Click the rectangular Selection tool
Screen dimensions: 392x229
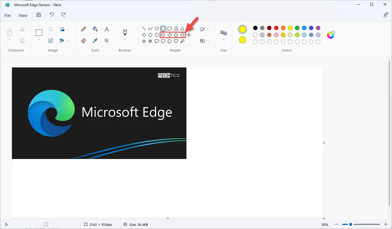pos(39,32)
